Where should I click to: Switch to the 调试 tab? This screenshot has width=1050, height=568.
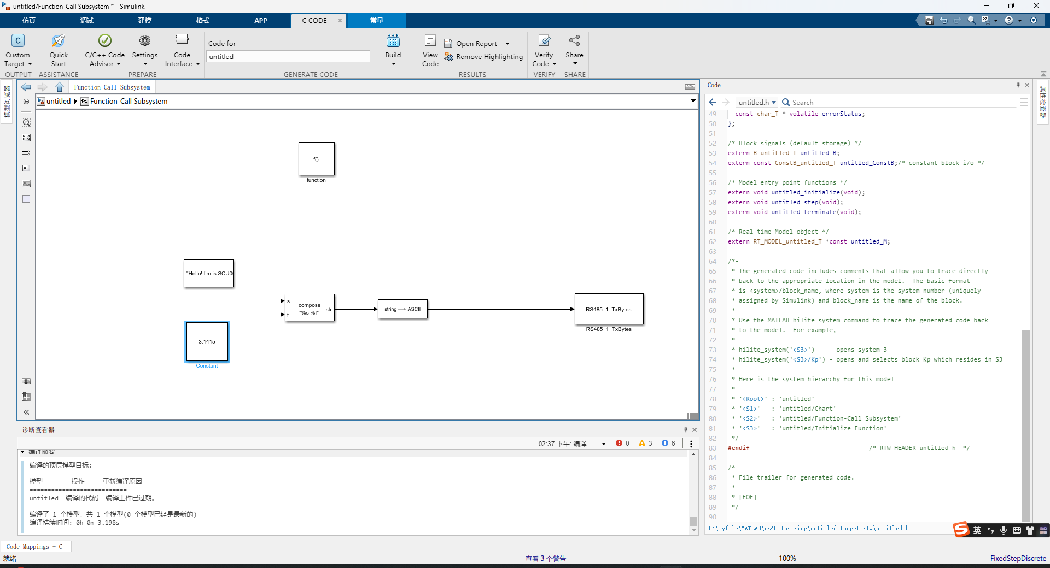pos(87,20)
